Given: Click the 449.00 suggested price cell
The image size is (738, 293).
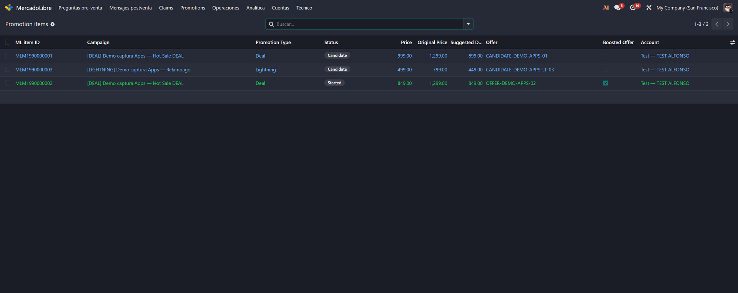Looking at the screenshot, I should pos(475,70).
